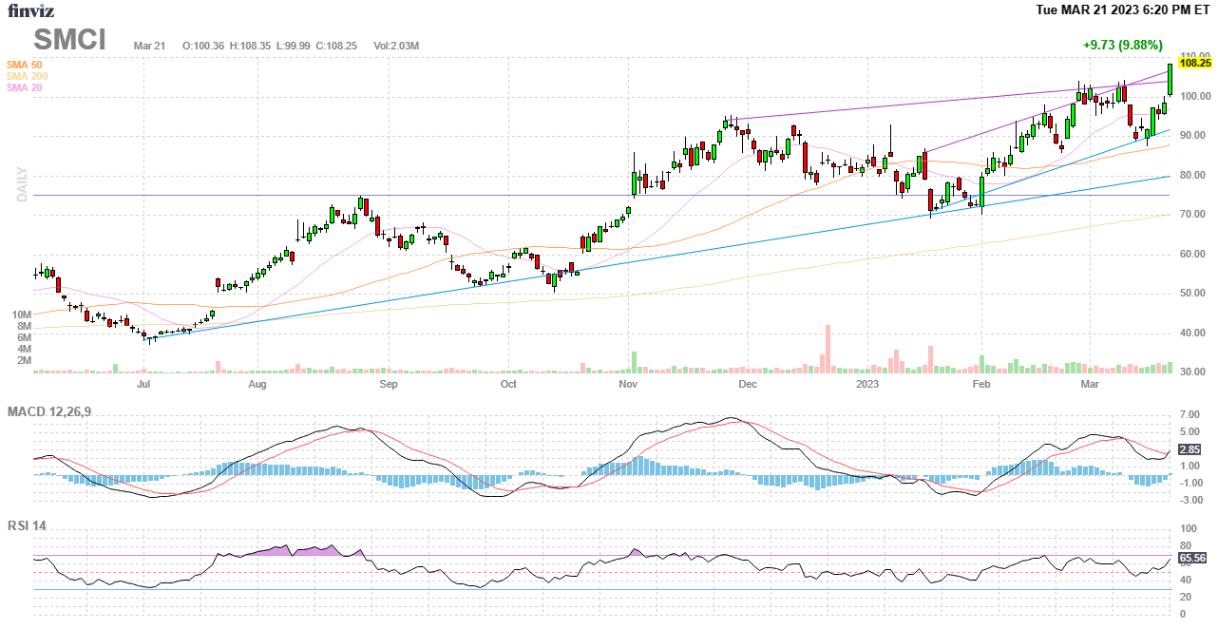Click the Nov label on time axis

pyautogui.click(x=627, y=385)
